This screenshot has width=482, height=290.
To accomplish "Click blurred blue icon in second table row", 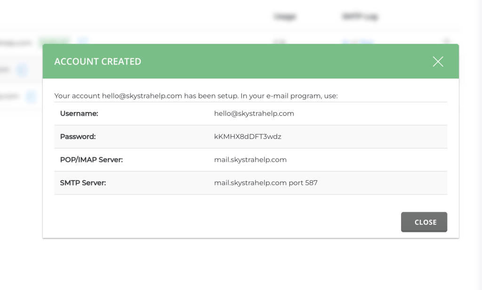I will (x=22, y=70).
